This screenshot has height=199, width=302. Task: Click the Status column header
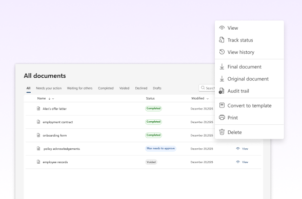coord(150,98)
